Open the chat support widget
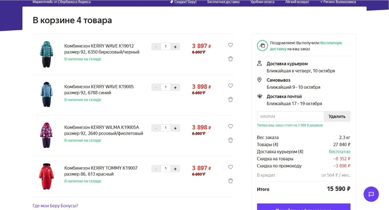The image size is (389, 210). click(371, 194)
